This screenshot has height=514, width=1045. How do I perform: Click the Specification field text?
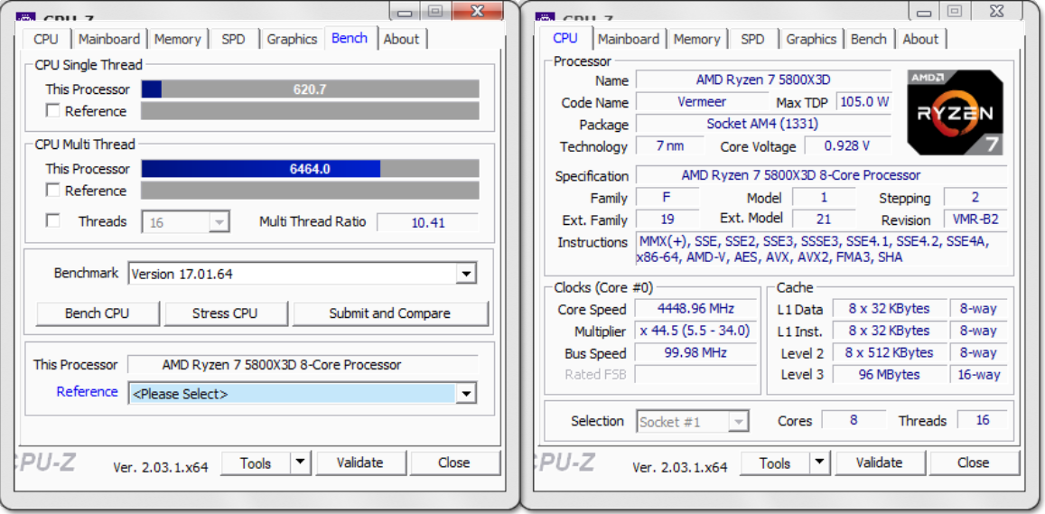tap(821, 175)
